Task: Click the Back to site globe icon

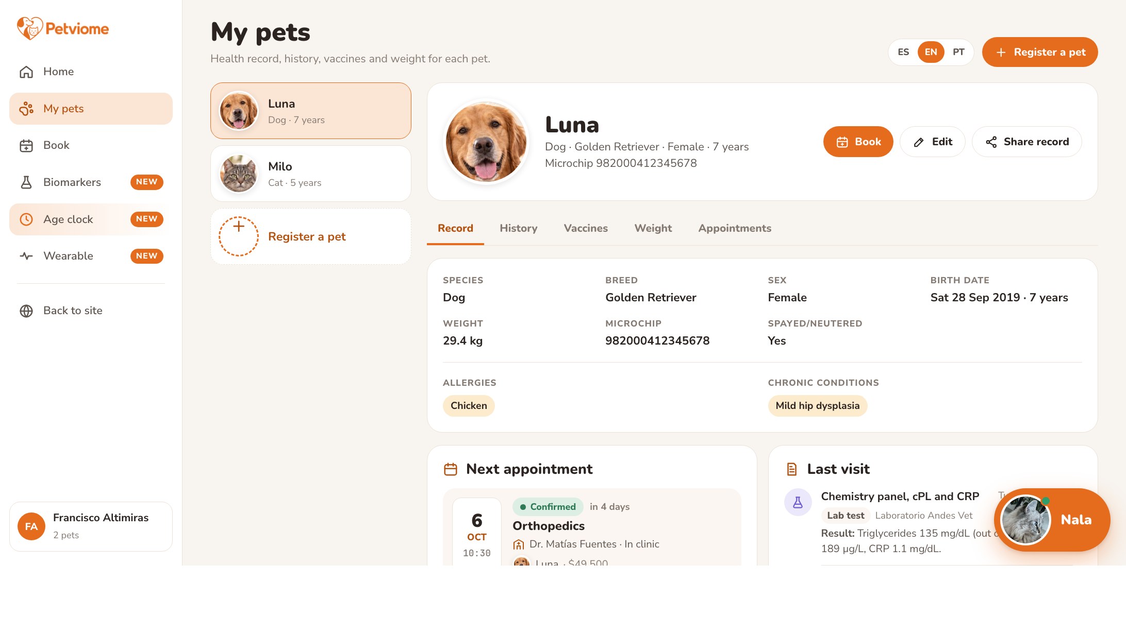Action: click(x=26, y=311)
